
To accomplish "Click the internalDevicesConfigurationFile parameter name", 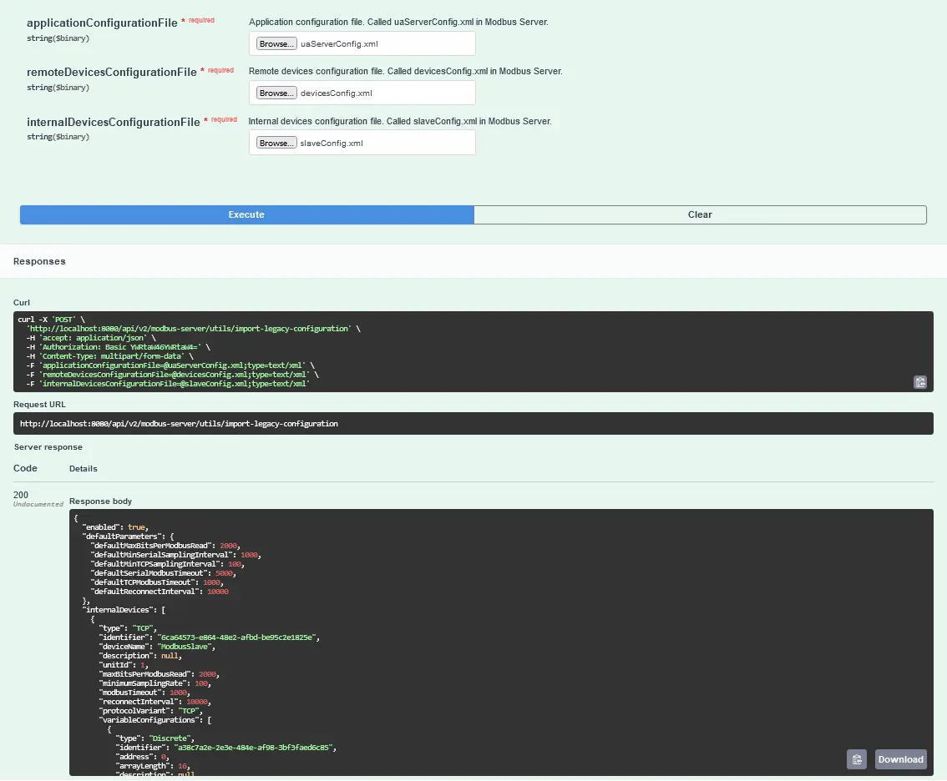I will pyautogui.click(x=113, y=122).
